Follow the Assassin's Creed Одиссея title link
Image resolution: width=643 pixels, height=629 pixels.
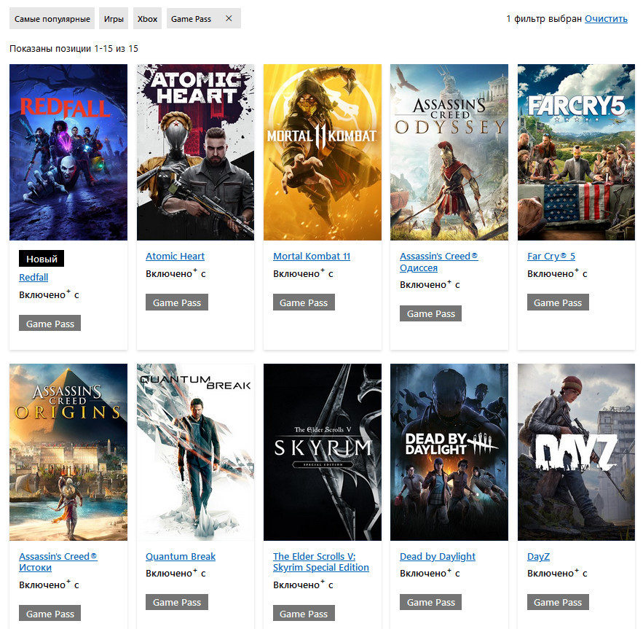pos(439,262)
